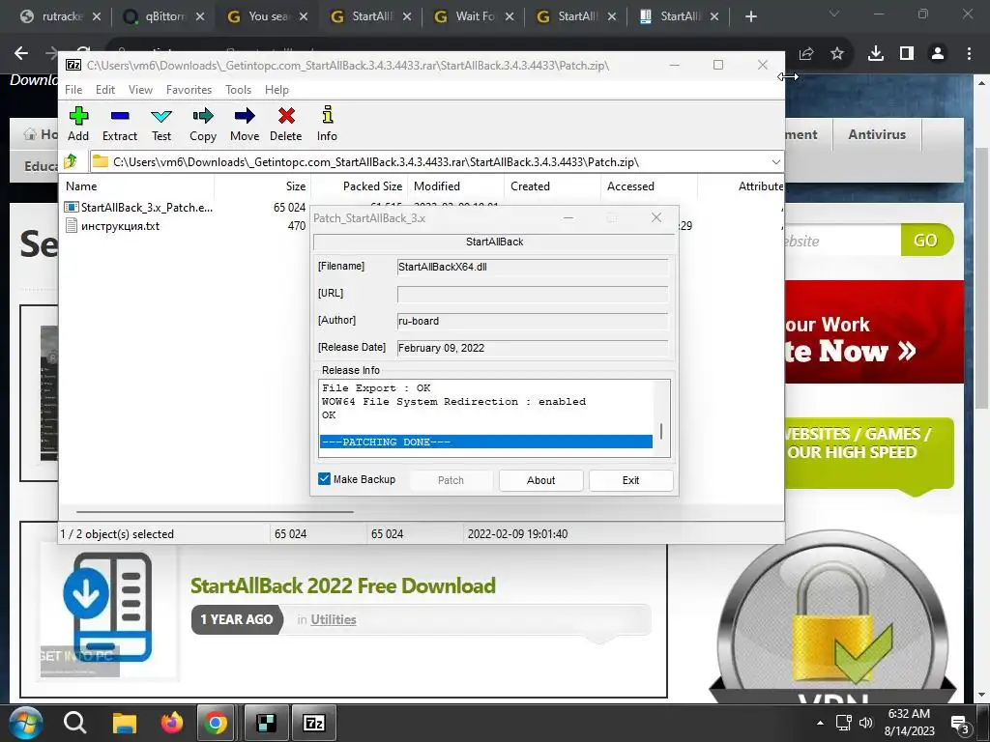This screenshot has width=990, height=742.
Task: Click the Author field ru-board
Action: click(x=533, y=321)
